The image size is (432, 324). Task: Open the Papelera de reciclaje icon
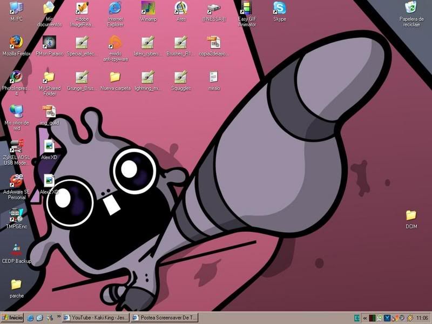(411, 15)
